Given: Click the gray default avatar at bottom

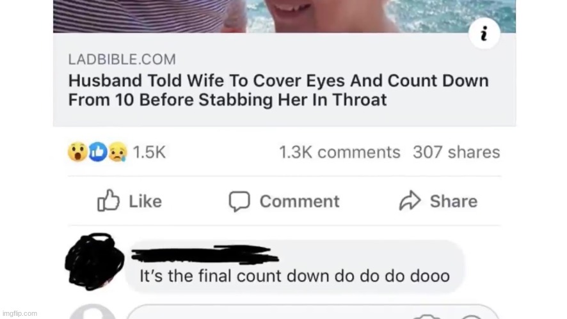Looking at the screenshot, I should tap(93, 311).
